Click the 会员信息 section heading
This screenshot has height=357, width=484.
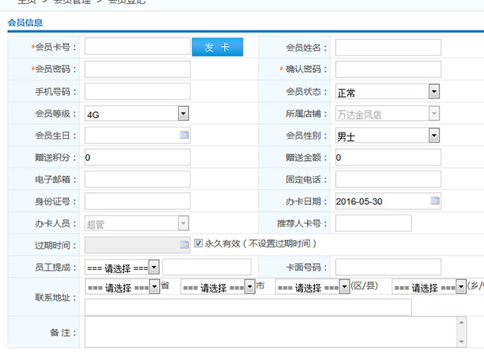click(x=25, y=22)
